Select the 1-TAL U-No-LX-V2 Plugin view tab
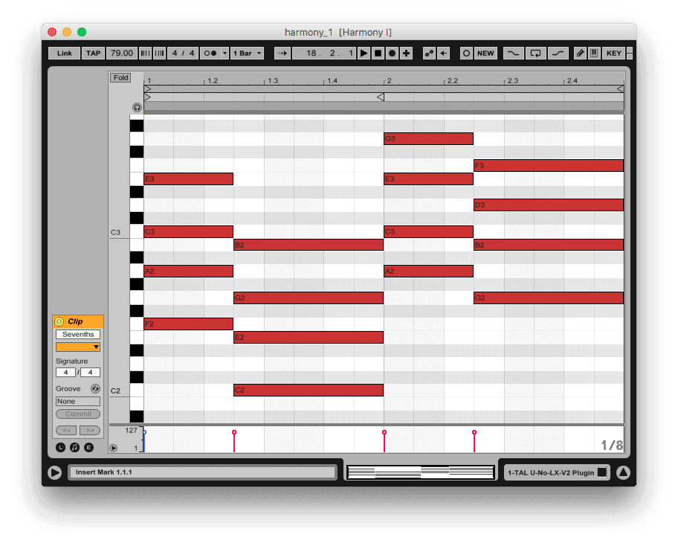Screen dimensions: 678x546 (x=550, y=472)
